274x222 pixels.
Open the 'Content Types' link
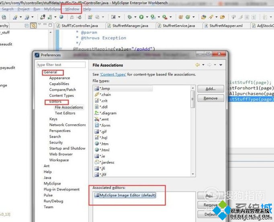[x=113, y=75]
